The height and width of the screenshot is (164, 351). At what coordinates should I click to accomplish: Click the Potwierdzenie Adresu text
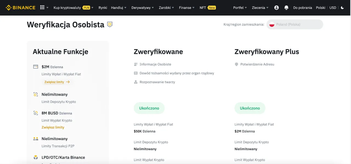coord(257,64)
